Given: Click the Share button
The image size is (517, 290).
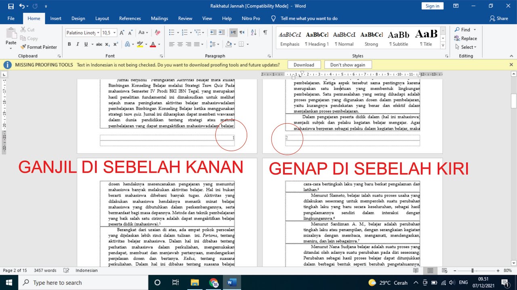Looking at the screenshot, I should (x=499, y=19).
